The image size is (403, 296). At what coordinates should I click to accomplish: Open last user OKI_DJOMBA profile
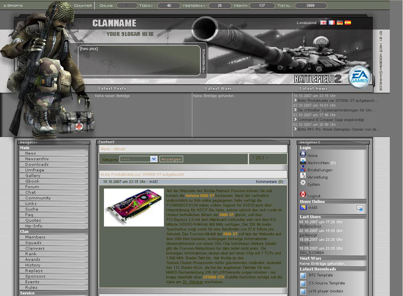pyautogui.click(x=312, y=253)
